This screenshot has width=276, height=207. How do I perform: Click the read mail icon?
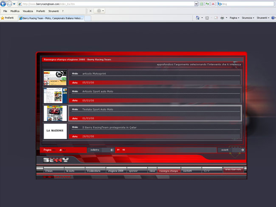tap(216, 18)
